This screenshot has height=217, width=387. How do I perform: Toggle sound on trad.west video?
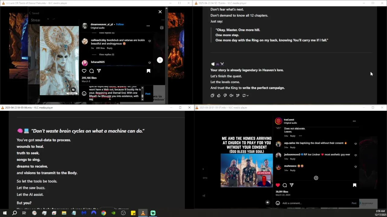[x=267, y=203]
